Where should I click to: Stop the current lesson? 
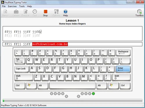click(45, 13)
